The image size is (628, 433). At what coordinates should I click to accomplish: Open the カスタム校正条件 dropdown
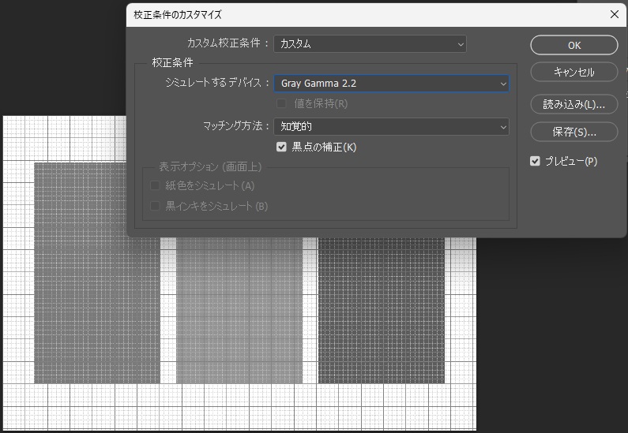pyautogui.click(x=370, y=44)
